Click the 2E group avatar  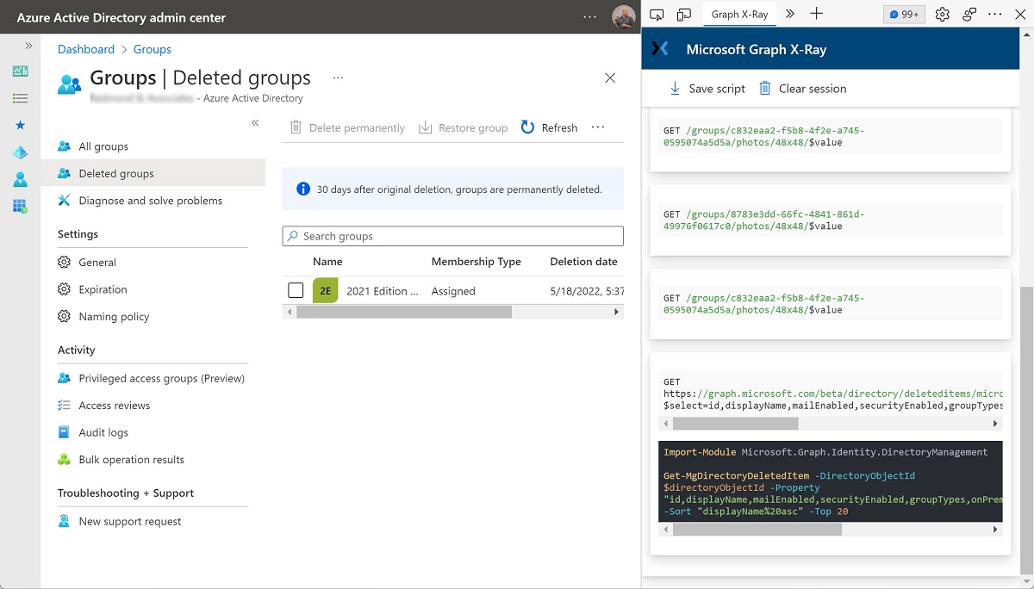click(326, 291)
